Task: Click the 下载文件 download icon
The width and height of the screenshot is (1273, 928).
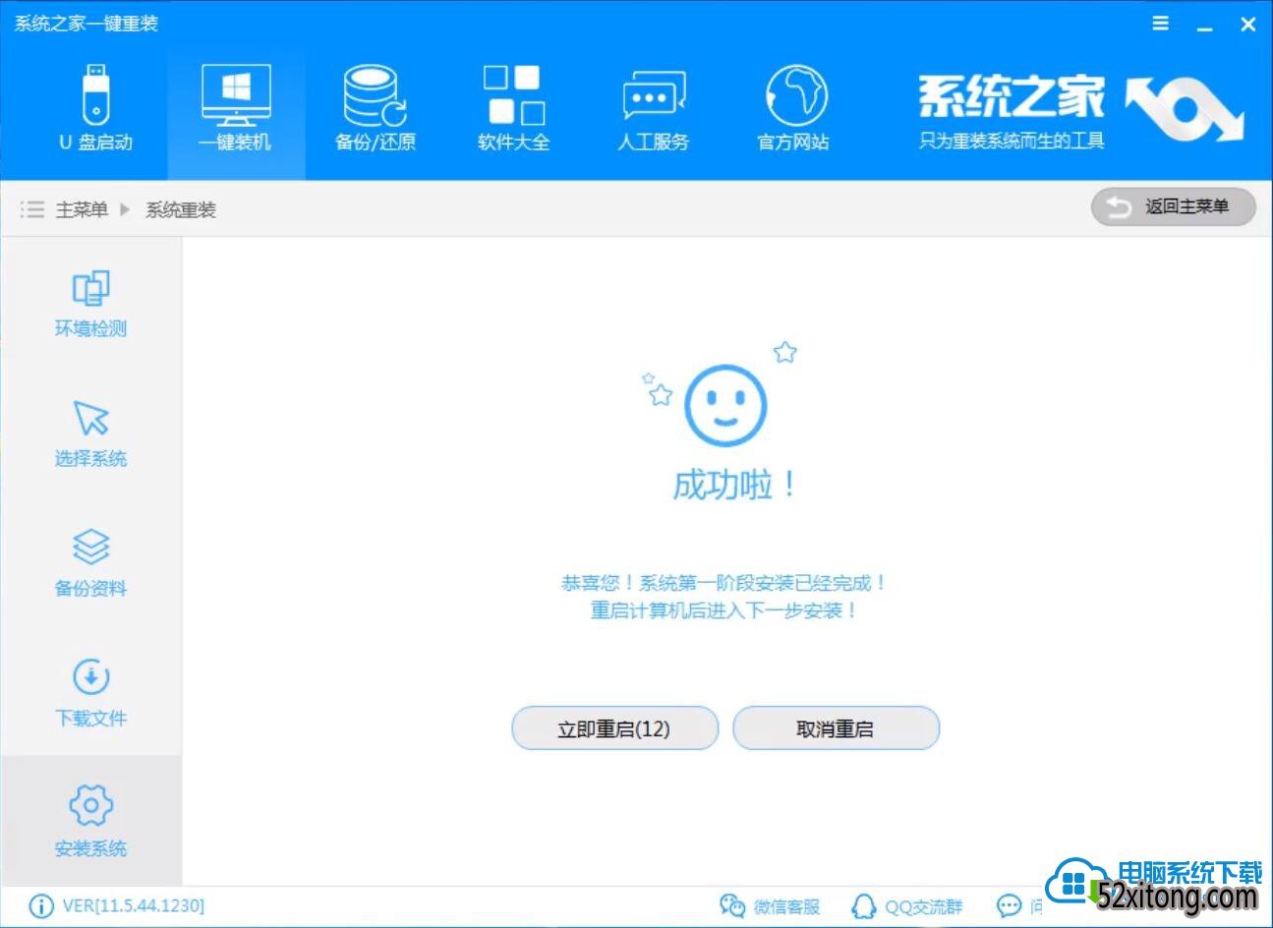Action: pos(91,676)
